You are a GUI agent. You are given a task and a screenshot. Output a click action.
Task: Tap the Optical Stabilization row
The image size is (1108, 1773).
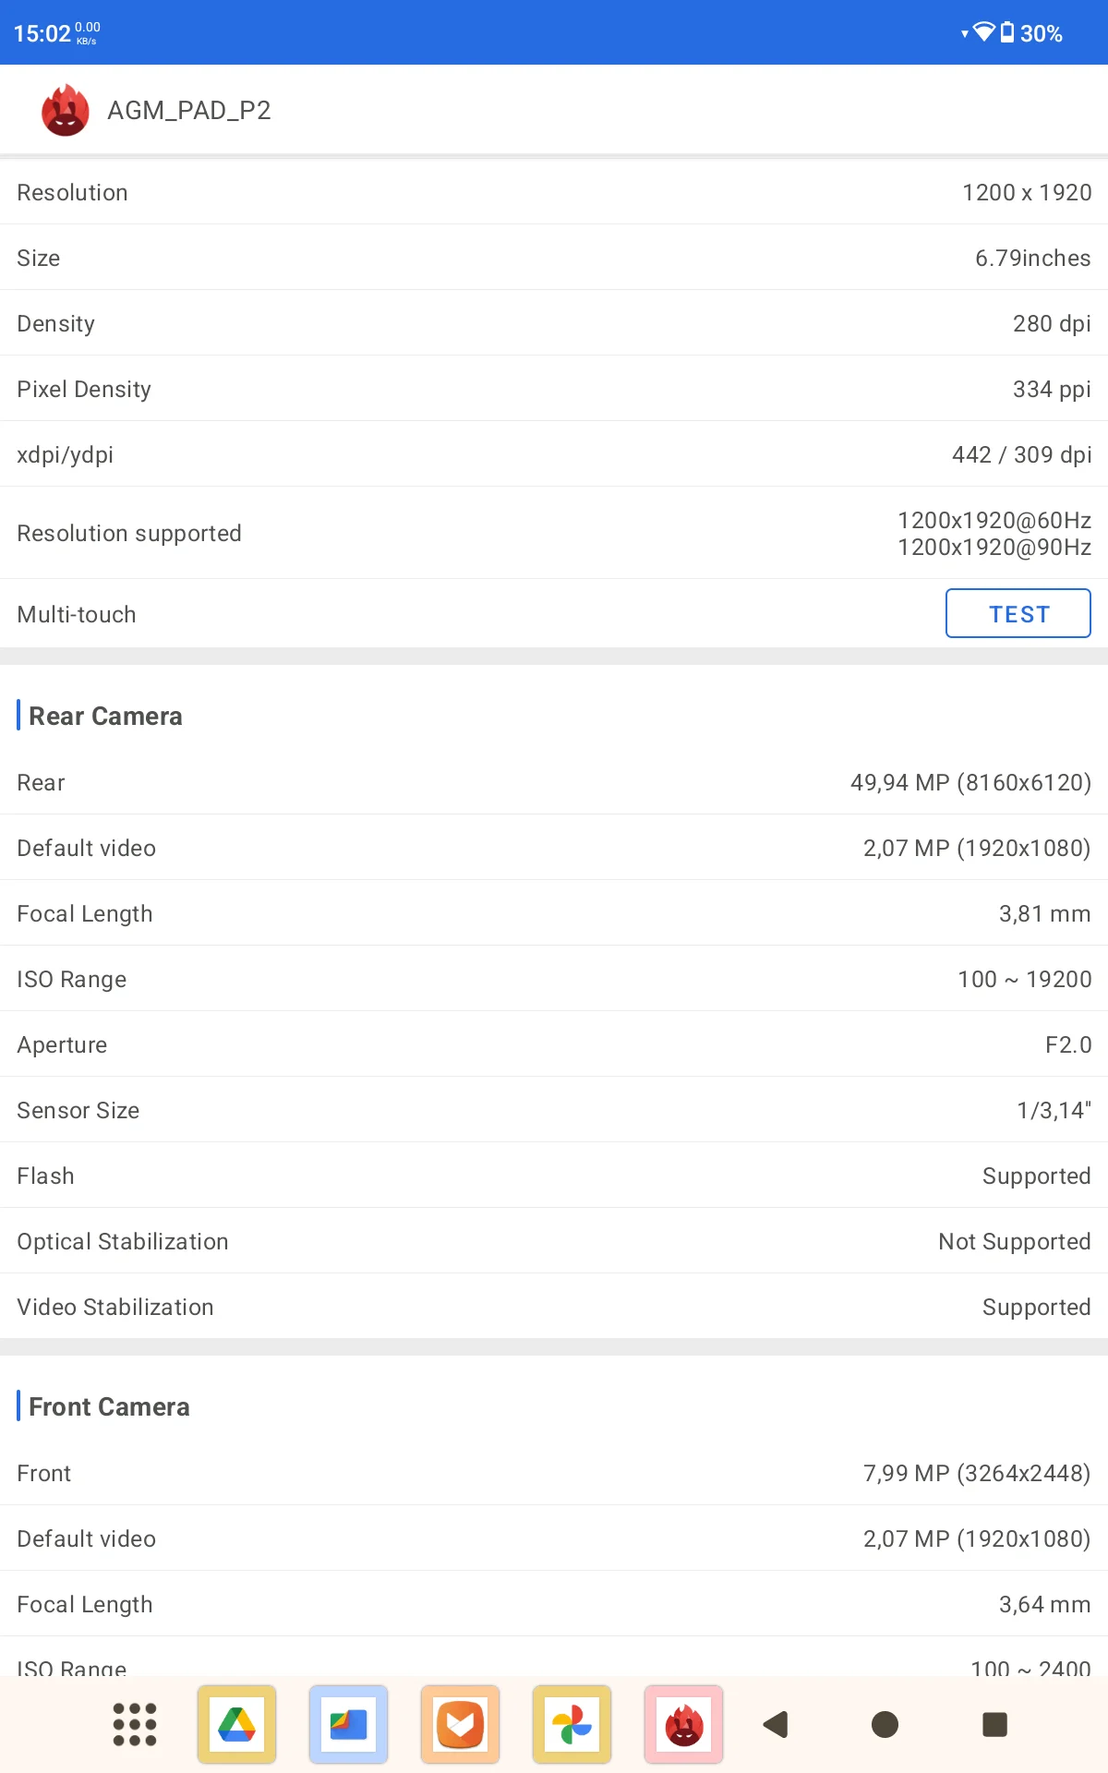point(554,1241)
